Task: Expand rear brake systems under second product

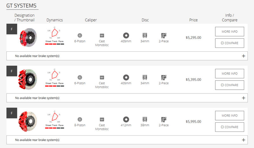Action: click(x=244, y=98)
